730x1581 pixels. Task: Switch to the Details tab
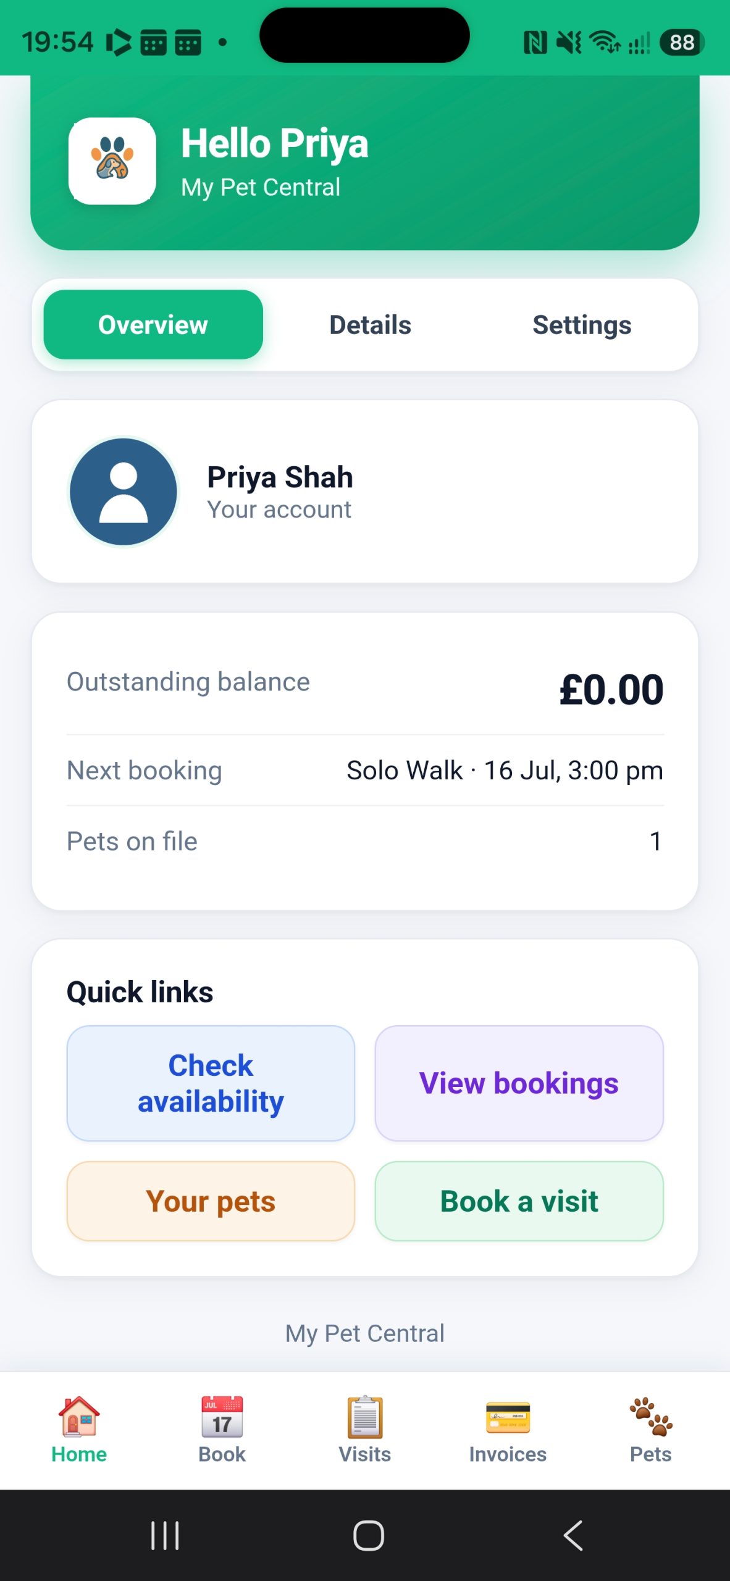coord(370,325)
